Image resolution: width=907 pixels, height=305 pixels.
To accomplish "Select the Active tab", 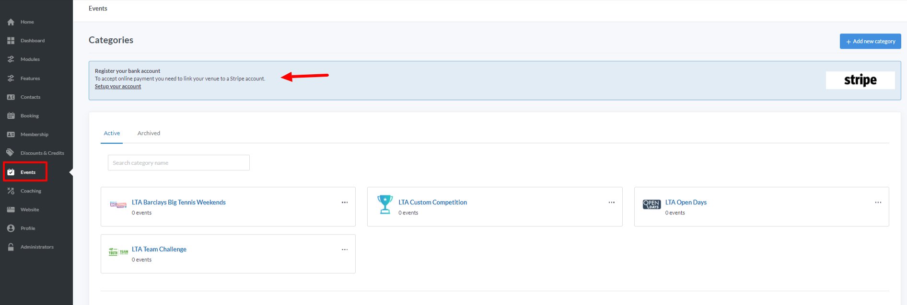I will coord(112,133).
